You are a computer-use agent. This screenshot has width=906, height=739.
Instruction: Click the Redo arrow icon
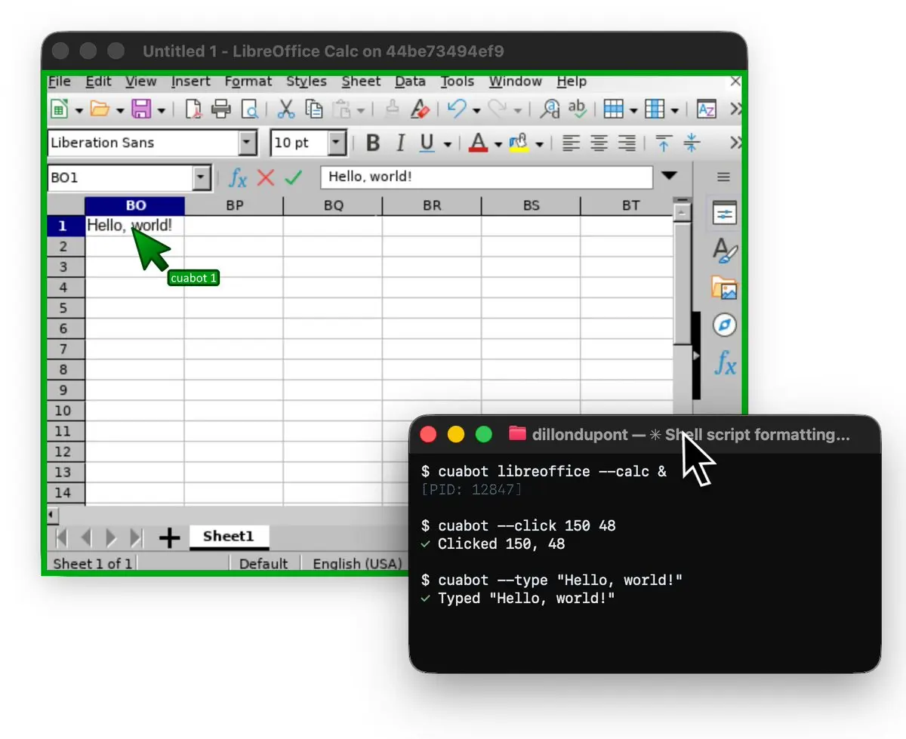(498, 109)
